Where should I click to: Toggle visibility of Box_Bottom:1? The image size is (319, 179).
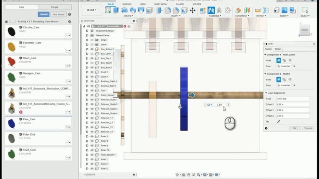(x=92, y=49)
